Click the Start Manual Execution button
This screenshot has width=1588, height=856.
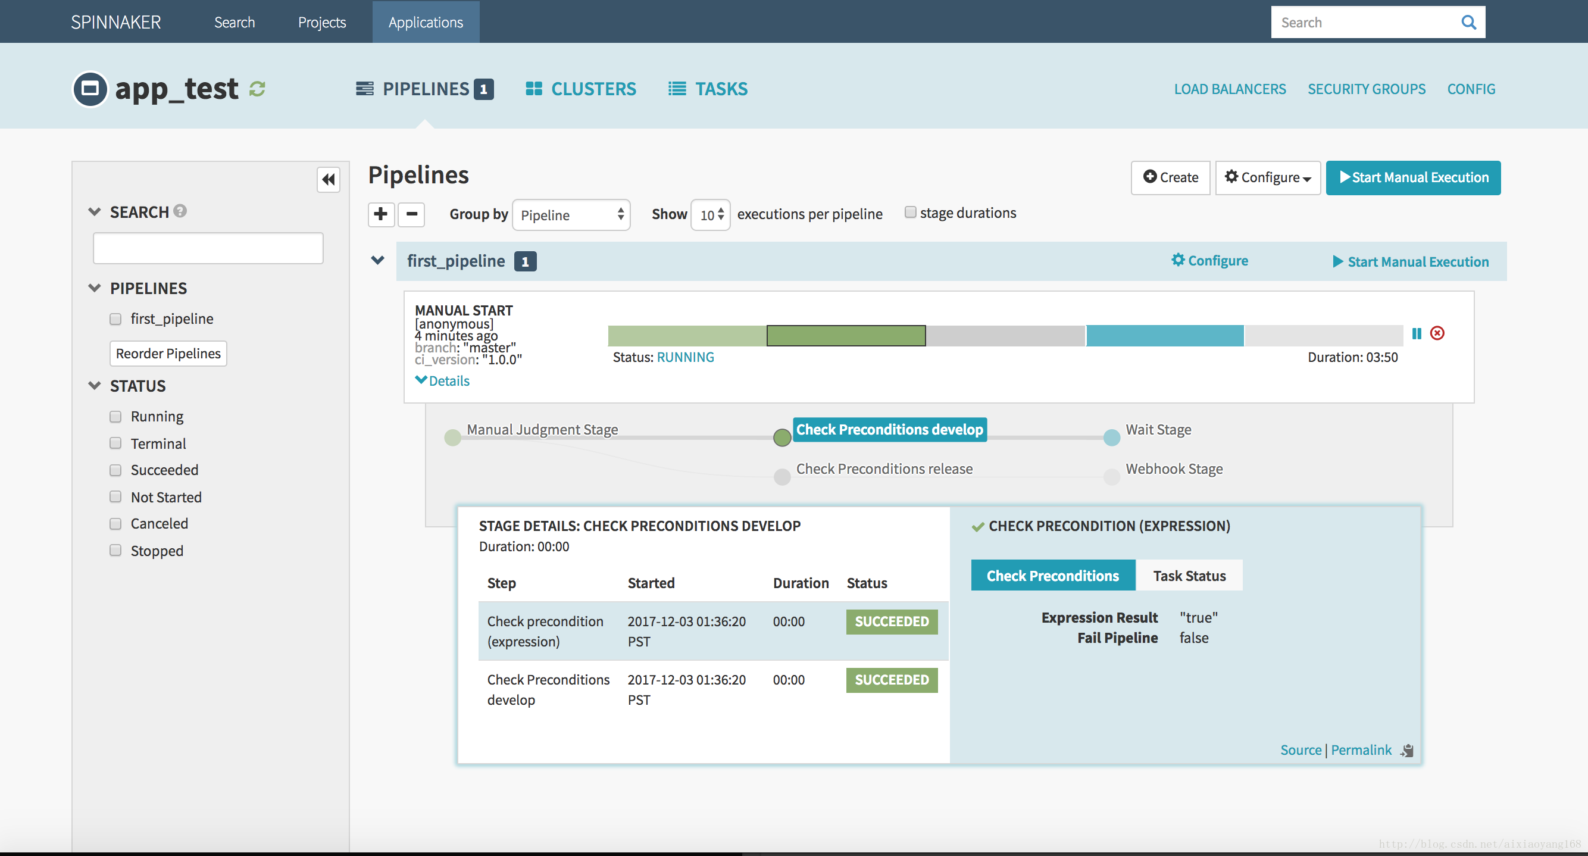pyautogui.click(x=1414, y=177)
